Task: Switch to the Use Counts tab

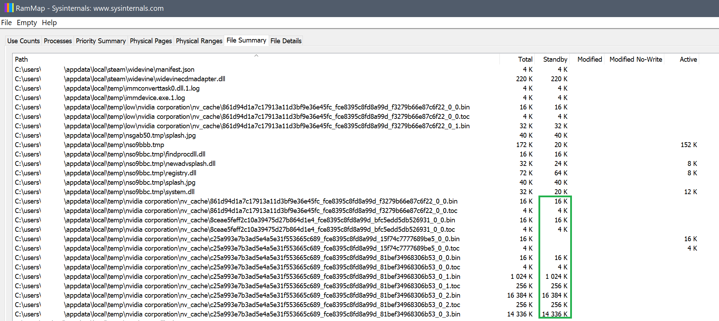Action: click(x=23, y=41)
